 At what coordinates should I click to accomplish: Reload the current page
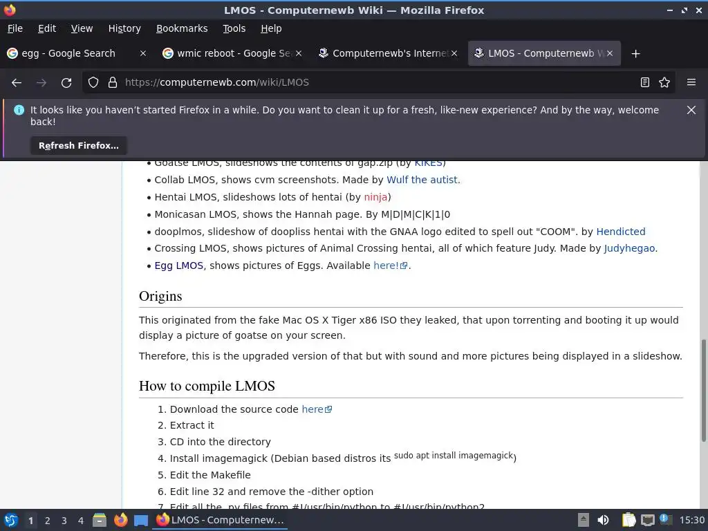pyautogui.click(x=66, y=83)
